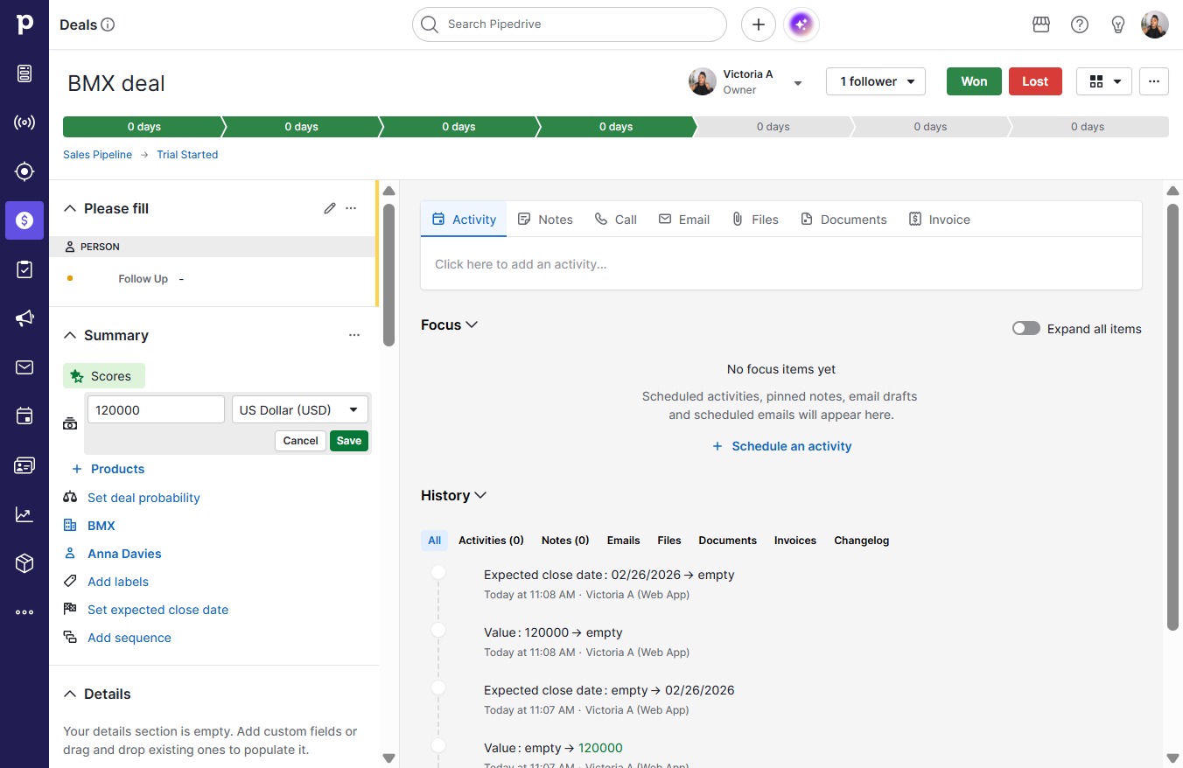
Task: Open the Leads inbox sidebar icon
Action: [24, 73]
